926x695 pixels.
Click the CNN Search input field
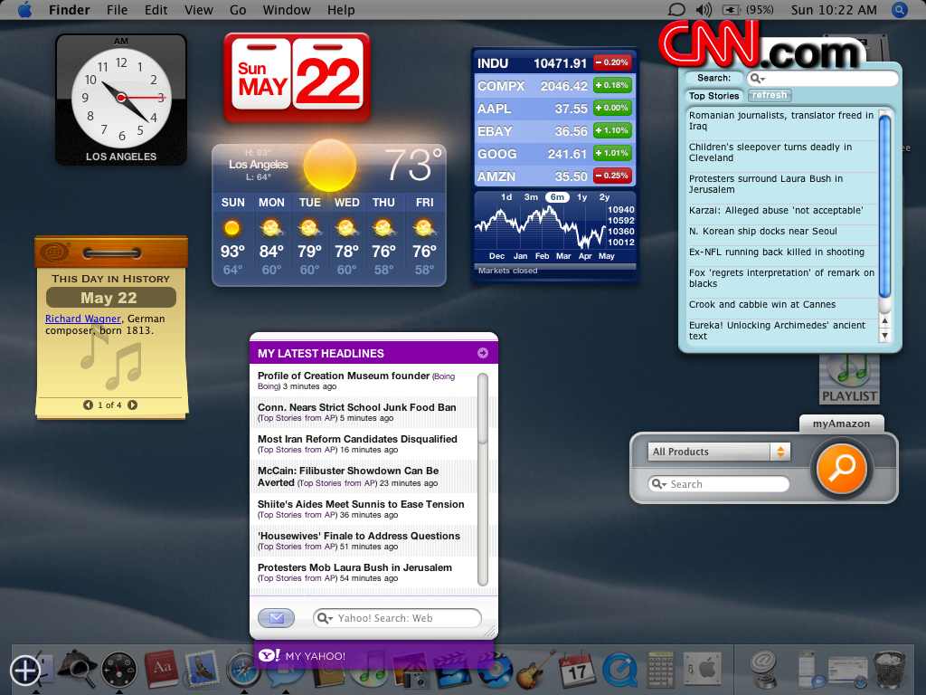tap(822, 78)
